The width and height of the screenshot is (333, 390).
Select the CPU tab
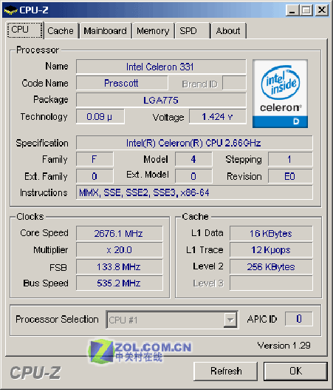coord(24,30)
